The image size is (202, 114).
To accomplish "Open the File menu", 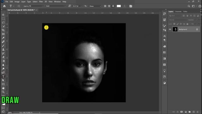I will tap(7, 2).
